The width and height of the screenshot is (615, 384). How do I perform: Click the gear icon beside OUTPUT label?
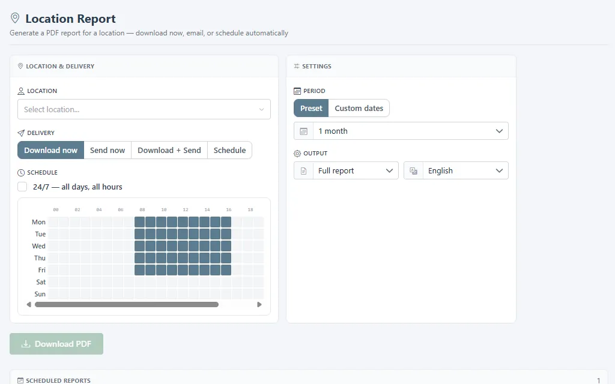click(x=297, y=153)
